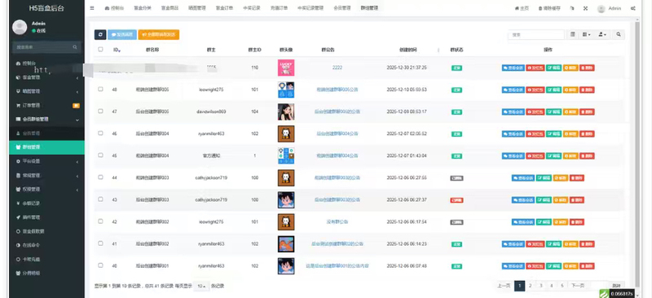652x298 pixels.
Task: Tick the checkbox for row ID 48
Action: point(100,89)
